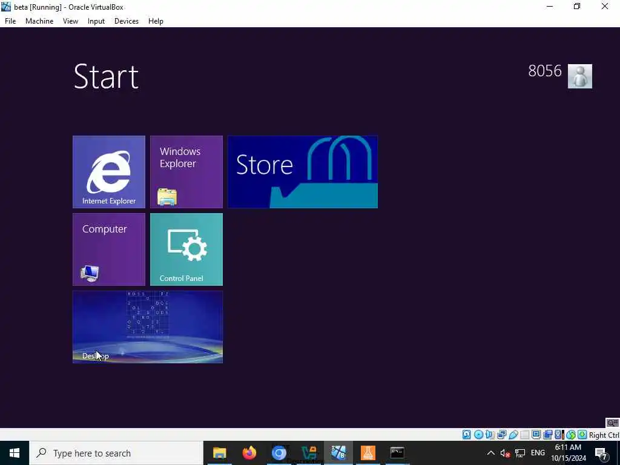Open the Computer tile
620x465 pixels.
[109, 249]
